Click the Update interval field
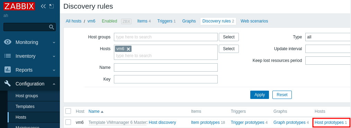Image resolution: width=351 pixels, height=128 pixels. 328,48
